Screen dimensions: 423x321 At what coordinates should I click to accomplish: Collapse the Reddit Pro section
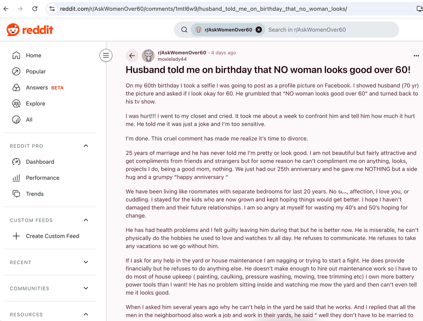coord(86,146)
